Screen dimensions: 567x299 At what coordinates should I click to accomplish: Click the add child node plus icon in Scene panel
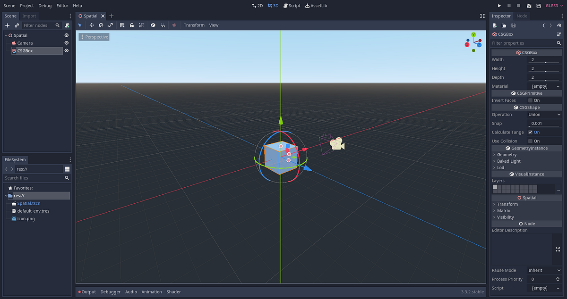(7, 25)
